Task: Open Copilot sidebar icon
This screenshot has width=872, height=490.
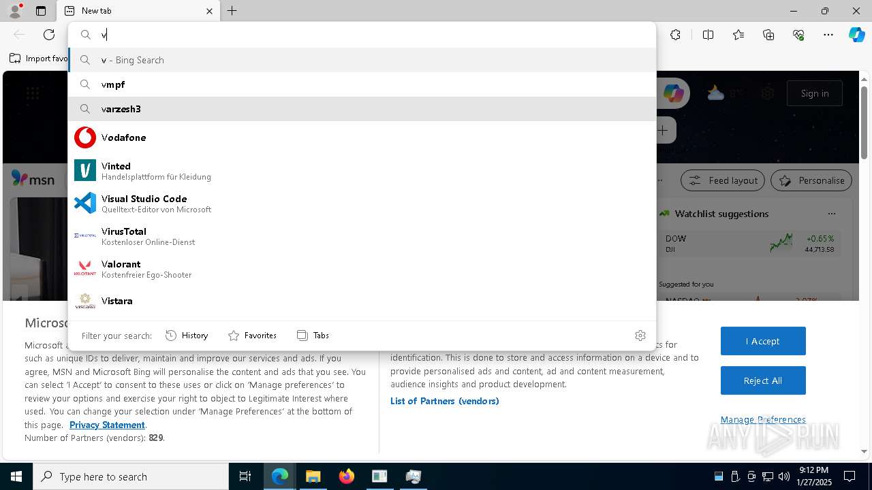Action: pyautogui.click(x=857, y=35)
